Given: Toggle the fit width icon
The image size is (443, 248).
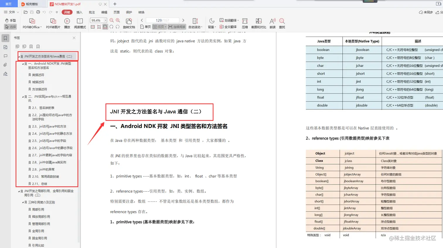Looking at the screenshot, I should (x=105, y=27).
